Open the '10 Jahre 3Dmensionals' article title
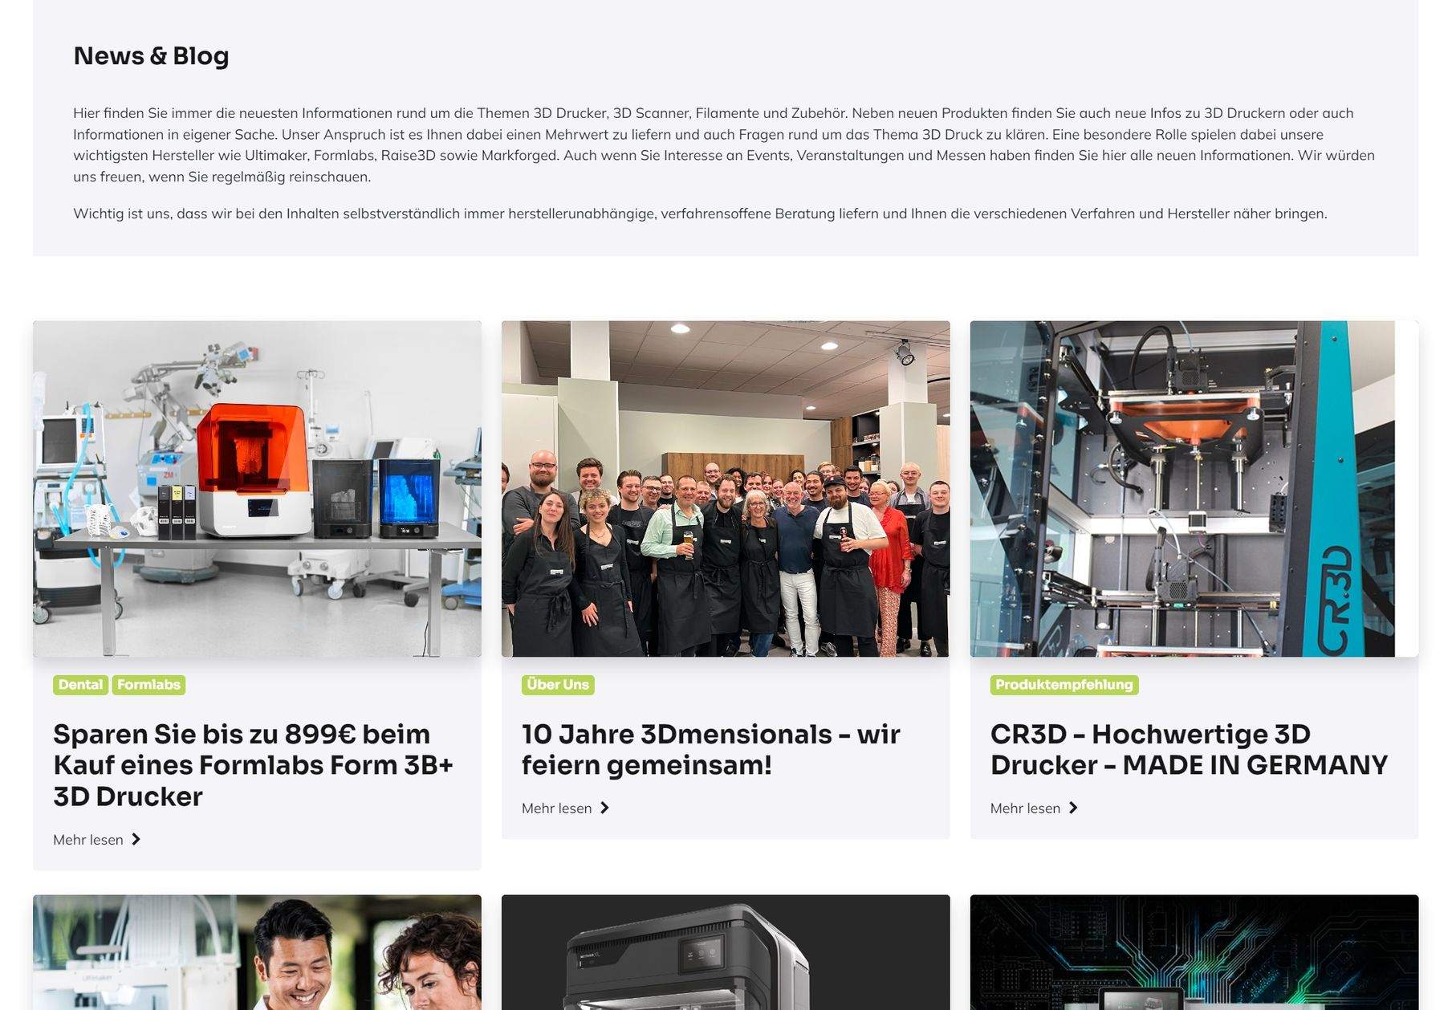 710,749
